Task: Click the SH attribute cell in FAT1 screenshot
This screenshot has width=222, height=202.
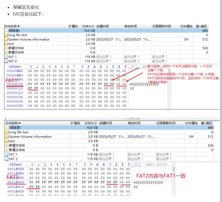Action: coord(186,39)
